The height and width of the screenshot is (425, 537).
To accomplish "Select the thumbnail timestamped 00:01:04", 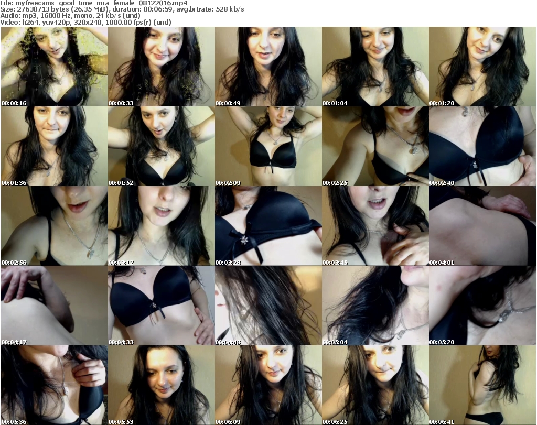I will [x=375, y=67].
